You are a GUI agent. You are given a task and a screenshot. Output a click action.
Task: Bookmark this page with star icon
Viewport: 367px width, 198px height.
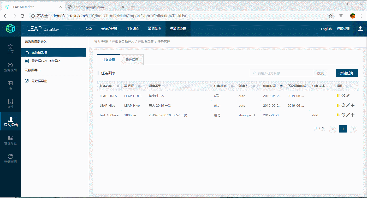pos(330,16)
